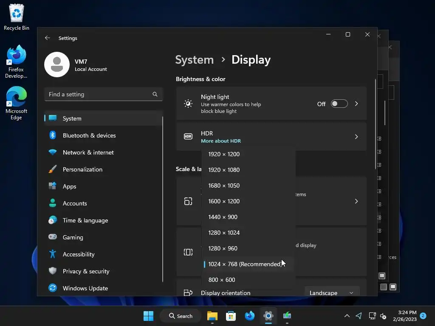Select Firefox Developer desktop shortcut
The image size is (435, 326).
16,62
